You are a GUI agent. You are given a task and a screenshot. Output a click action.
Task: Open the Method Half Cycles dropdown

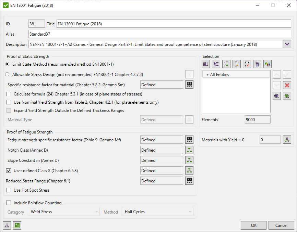(157, 212)
